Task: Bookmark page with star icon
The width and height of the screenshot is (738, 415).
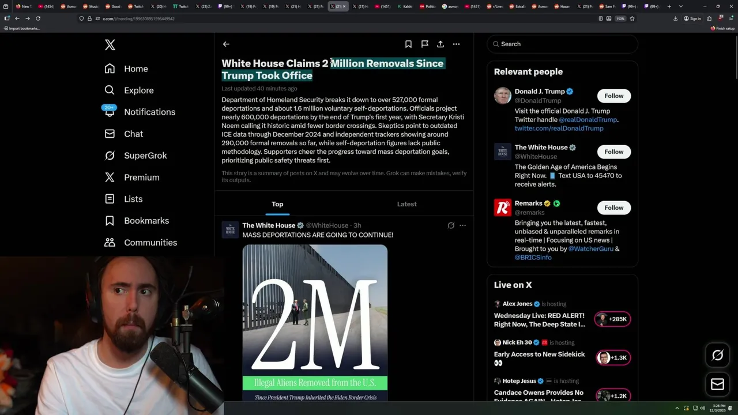Action: pyautogui.click(x=632, y=18)
